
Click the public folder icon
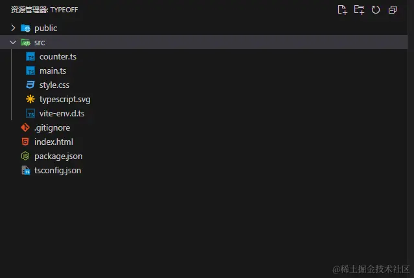[26, 28]
